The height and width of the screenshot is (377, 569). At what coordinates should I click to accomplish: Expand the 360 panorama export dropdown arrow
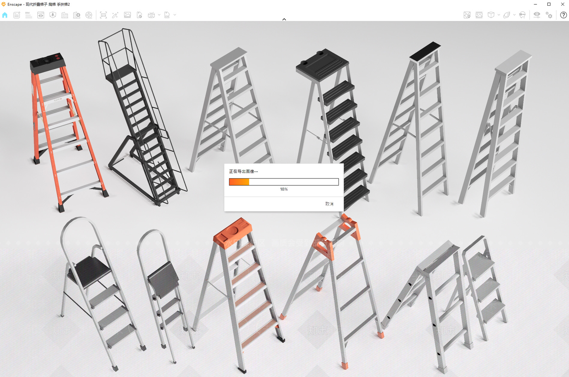159,15
